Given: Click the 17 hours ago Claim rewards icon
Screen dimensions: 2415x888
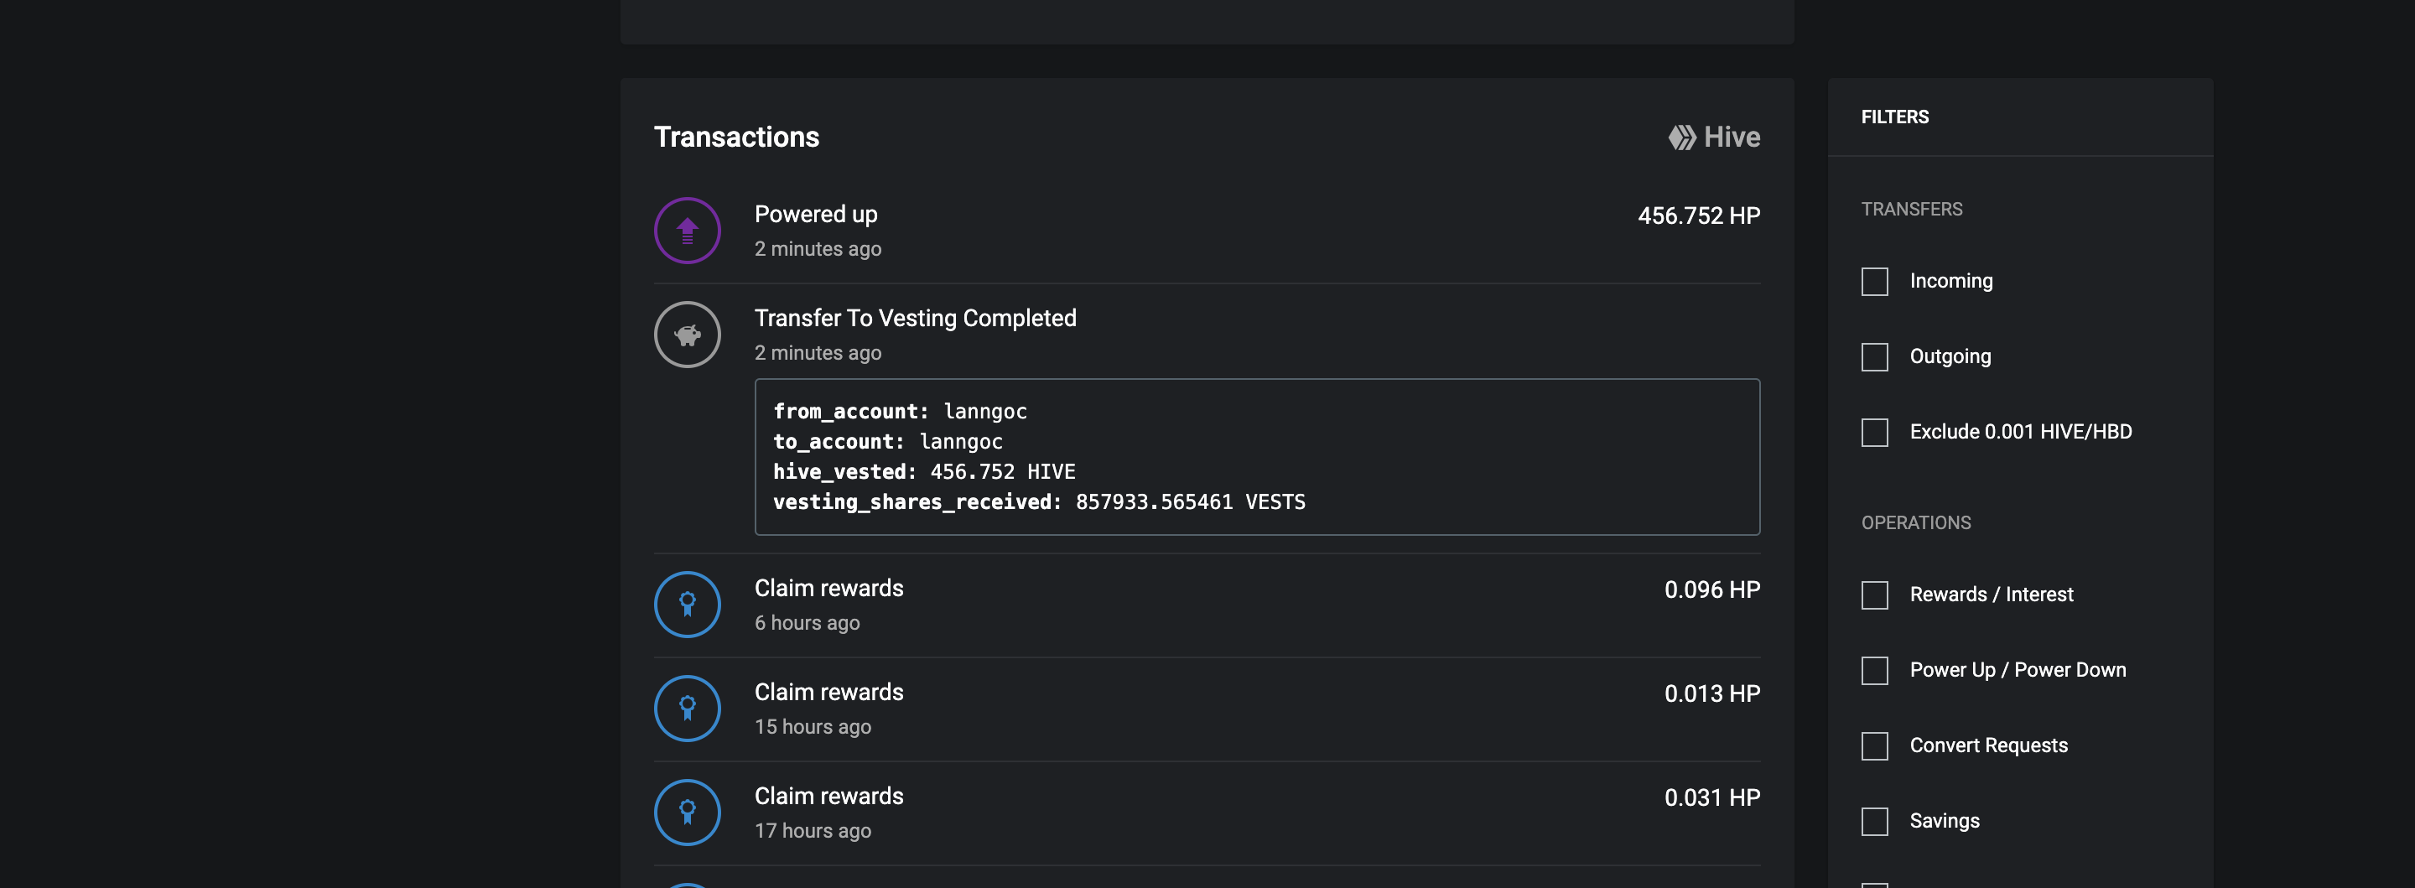Looking at the screenshot, I should pos(688,813).
